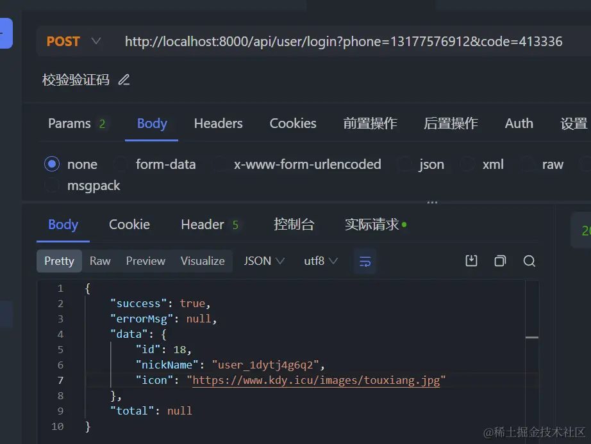This screenshot has width=591, height=444.
Task: Click the 校验验证码 request title
Action: 76,80
